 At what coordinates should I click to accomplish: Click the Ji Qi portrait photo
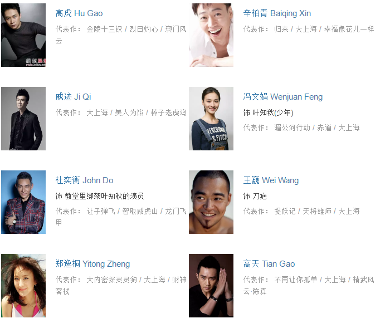click(x=23, y=119)
